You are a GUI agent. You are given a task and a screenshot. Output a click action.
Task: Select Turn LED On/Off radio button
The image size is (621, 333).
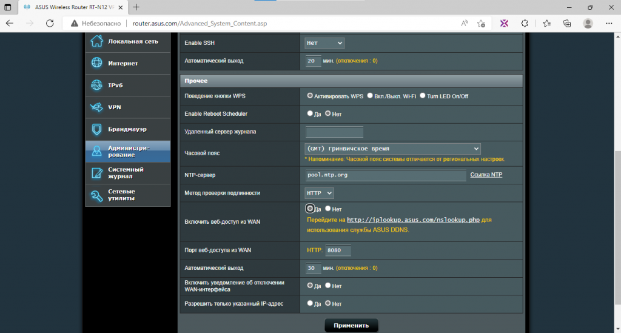[x=423, y=96]
